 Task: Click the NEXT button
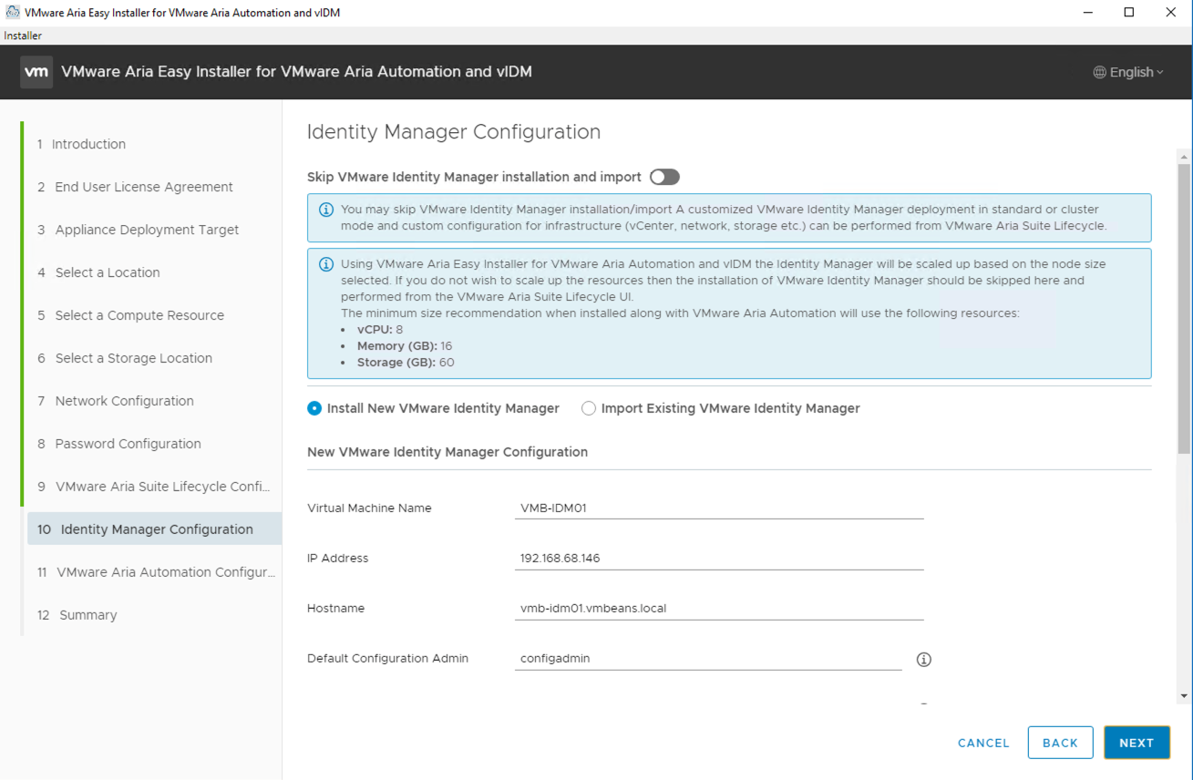pos(1136,743)
